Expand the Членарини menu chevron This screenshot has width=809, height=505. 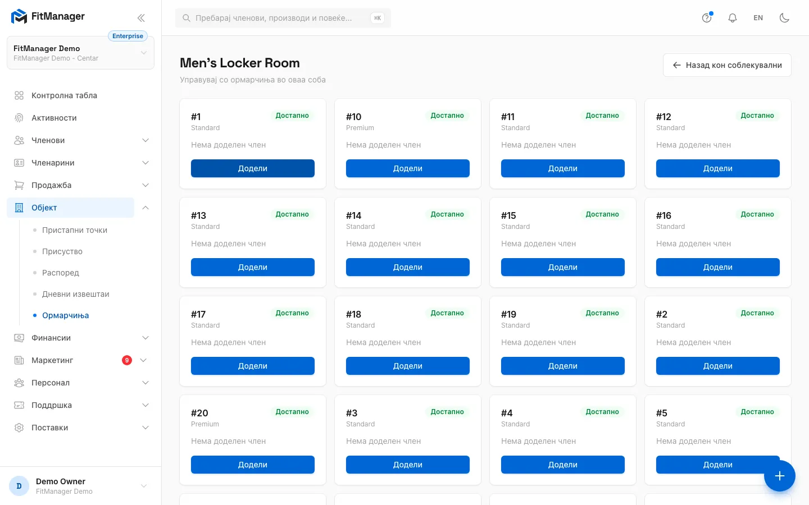point(146,163)
